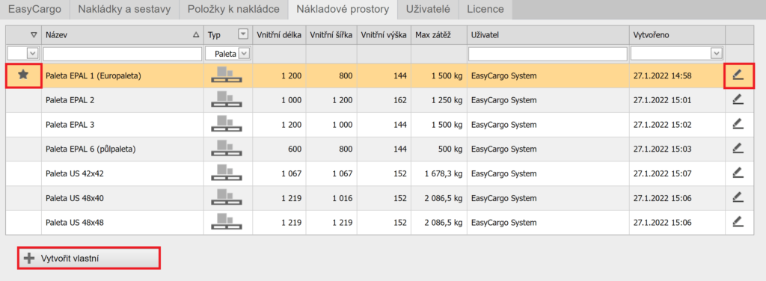Click the edit pencil for Paleta EPAL 2
The width and height of the screenshot is (766, 281).
tap(738, 99)
